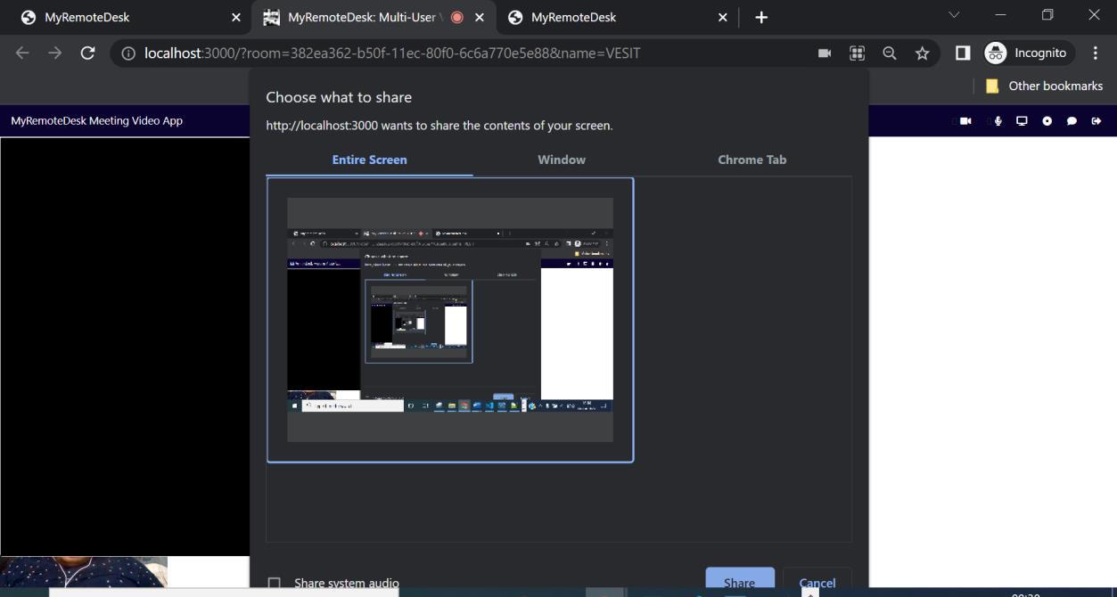This screenshot has height=597, width=1117.
Task: Select the entire screen preview thumbnail
Action: click(450, 320)
